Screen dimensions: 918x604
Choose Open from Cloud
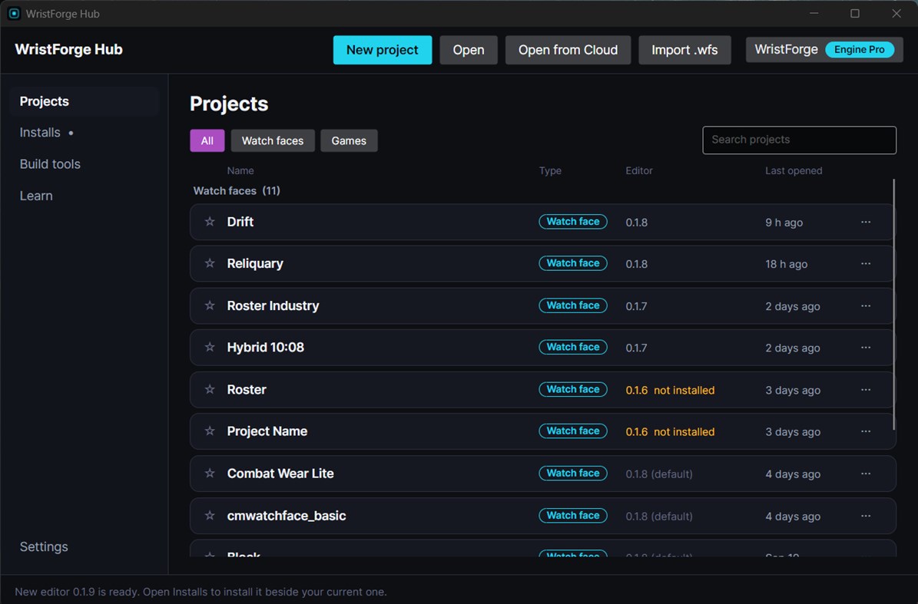click(568, 50)
